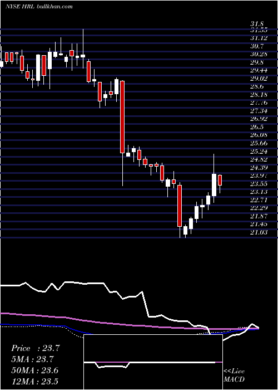Click the MACD inset panel
The width and height of the screenshot is (278, 390).
153,362
